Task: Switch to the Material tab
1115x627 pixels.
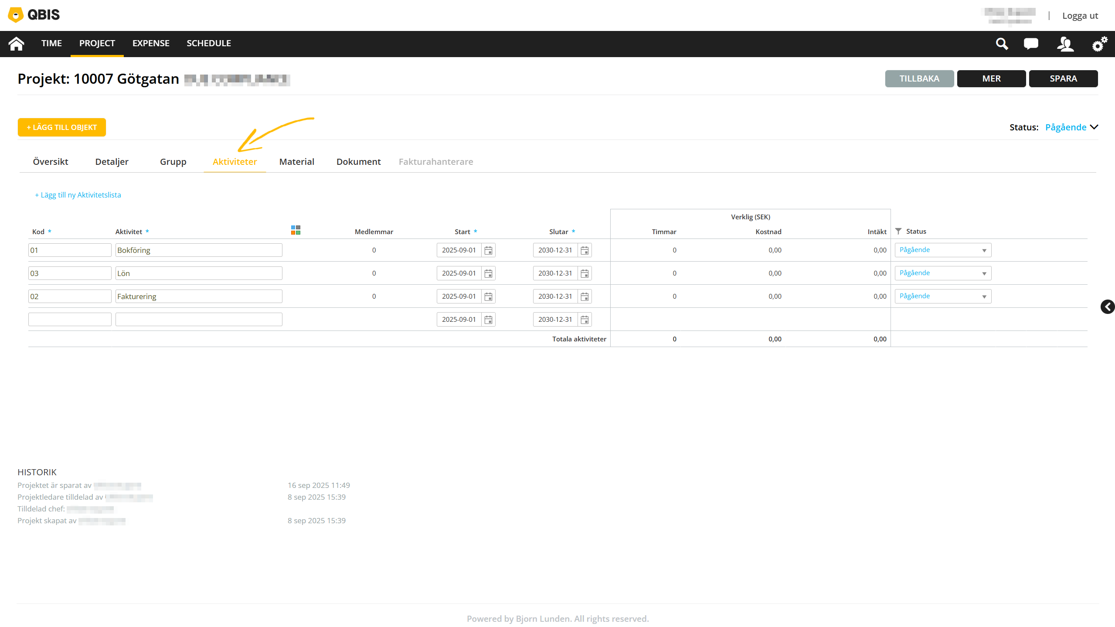Action: tap(296, 162)
